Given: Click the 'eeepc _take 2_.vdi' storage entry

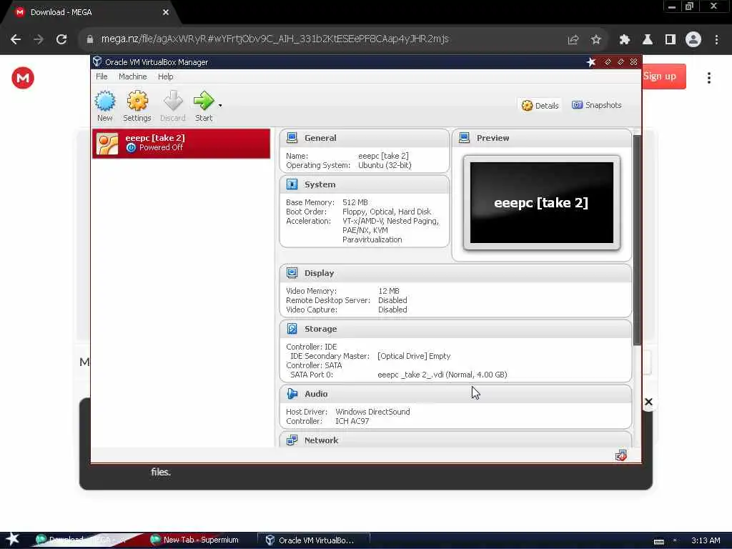Looking at the screenshot, I should 442,375.
